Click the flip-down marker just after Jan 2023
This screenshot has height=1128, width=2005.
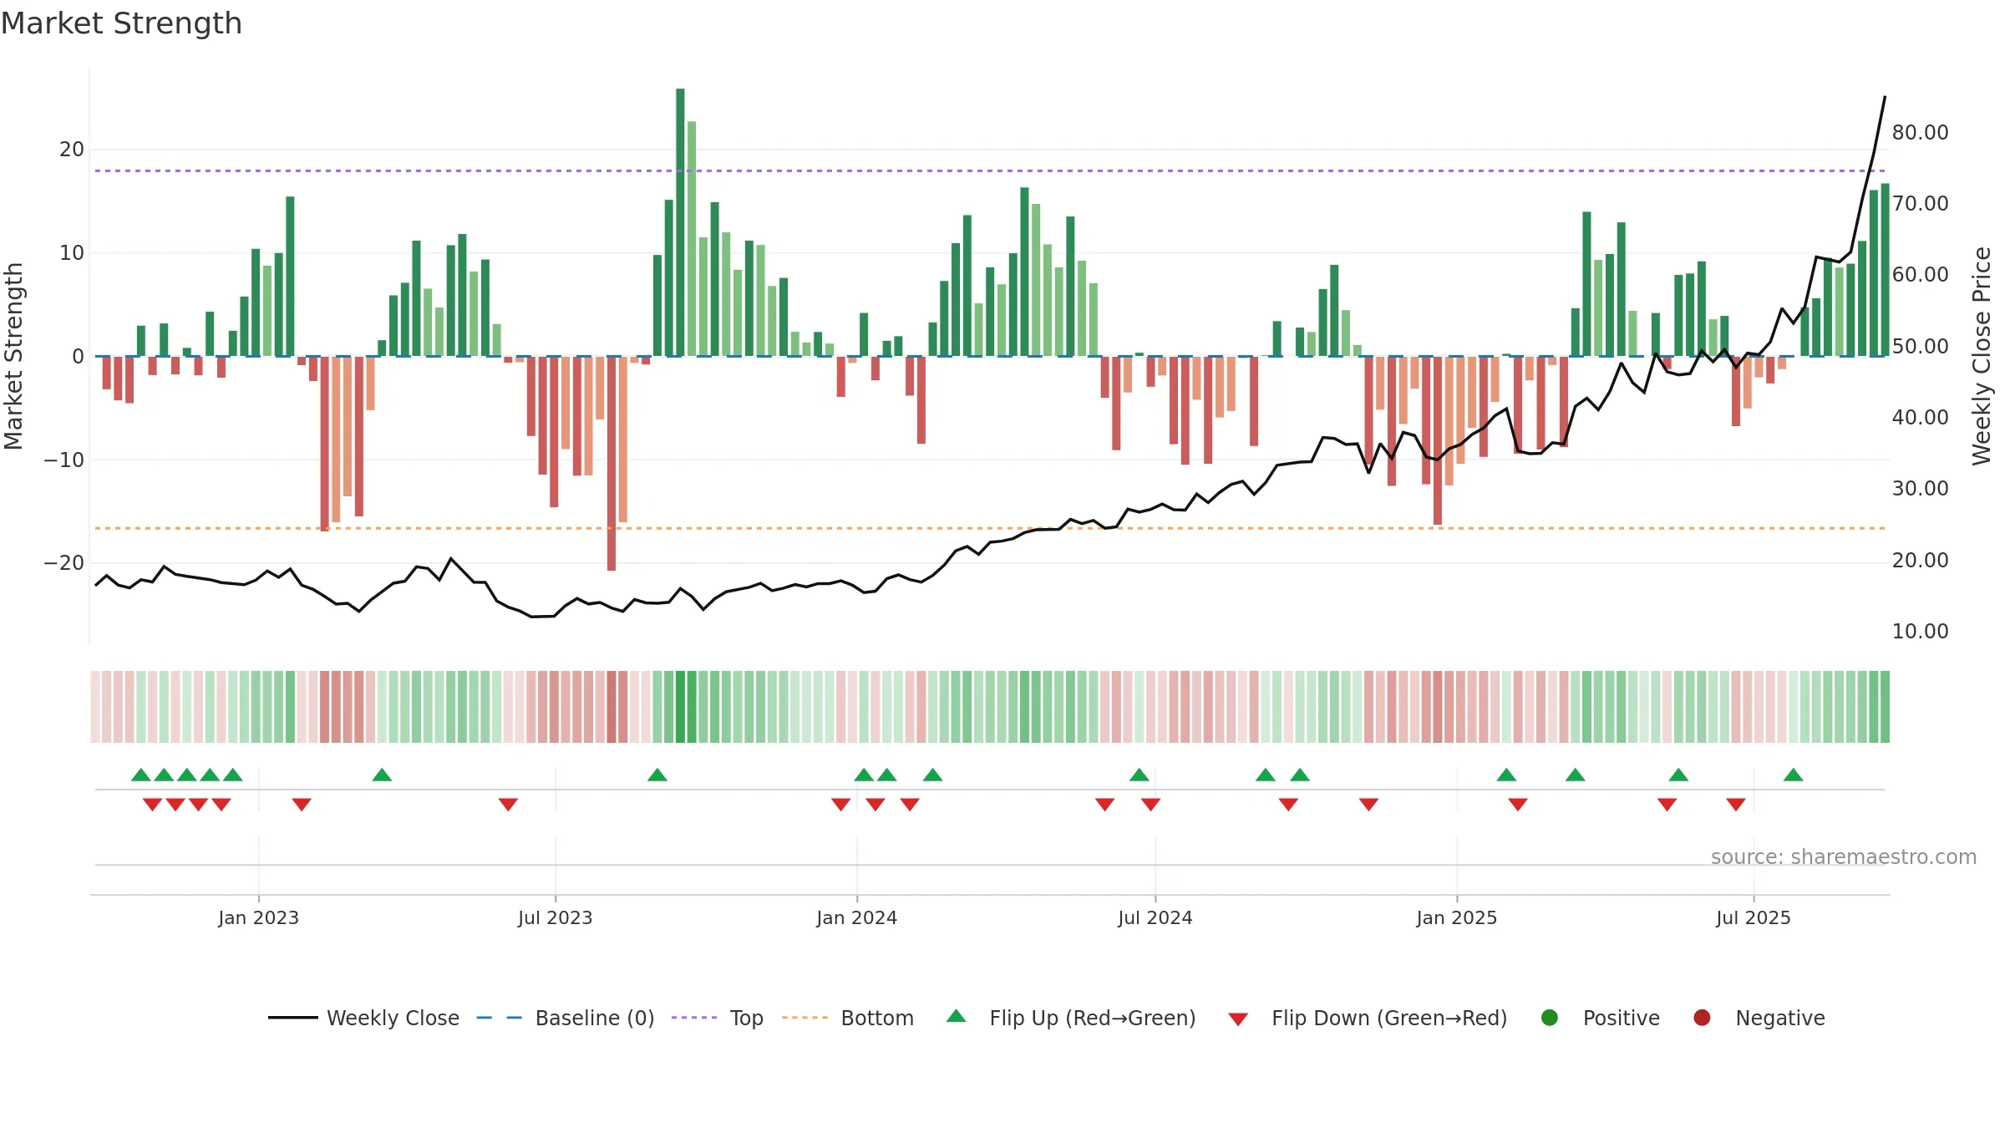pos(302,805)
